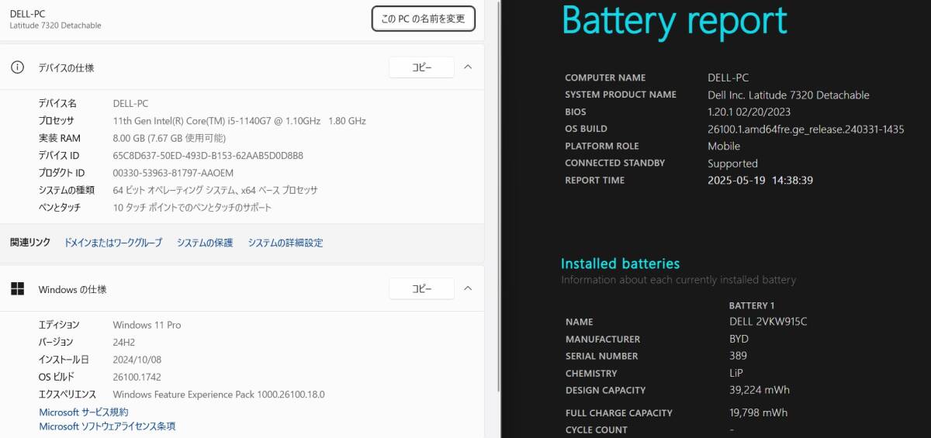Select ペンとタッチ value text
The height and width of the screenshot is (438, 931).
[x=192, y=208]
